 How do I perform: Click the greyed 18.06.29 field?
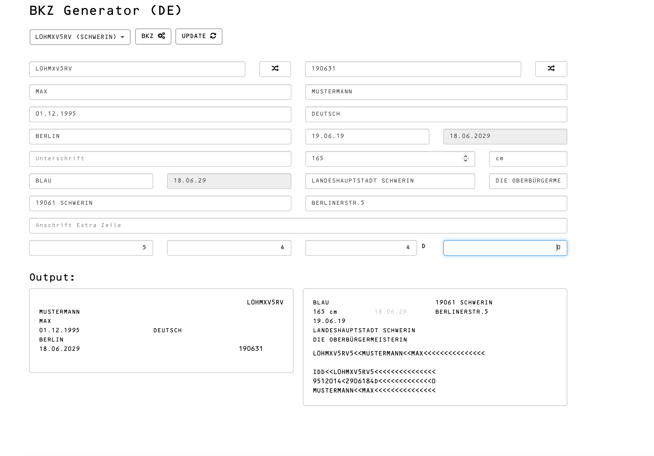coord(229,181)
